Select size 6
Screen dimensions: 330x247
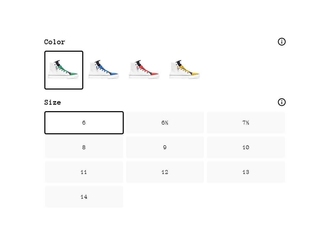coord(84,123)
